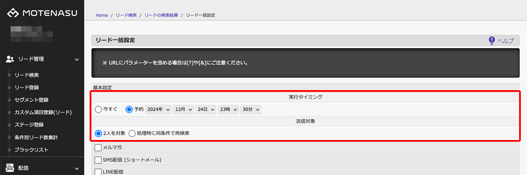Tick the LINE配信 checkbox

click(x=98, y=171)
